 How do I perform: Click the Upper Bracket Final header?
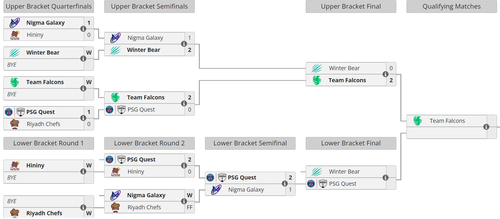351,6
